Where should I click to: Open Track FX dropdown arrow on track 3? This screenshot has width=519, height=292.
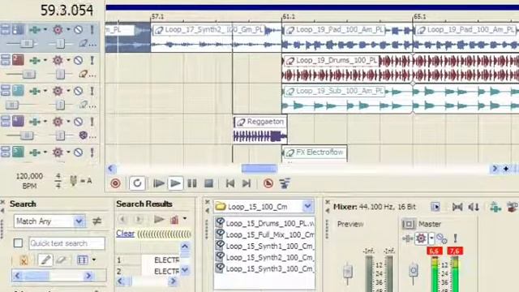(x=45, y=91)
